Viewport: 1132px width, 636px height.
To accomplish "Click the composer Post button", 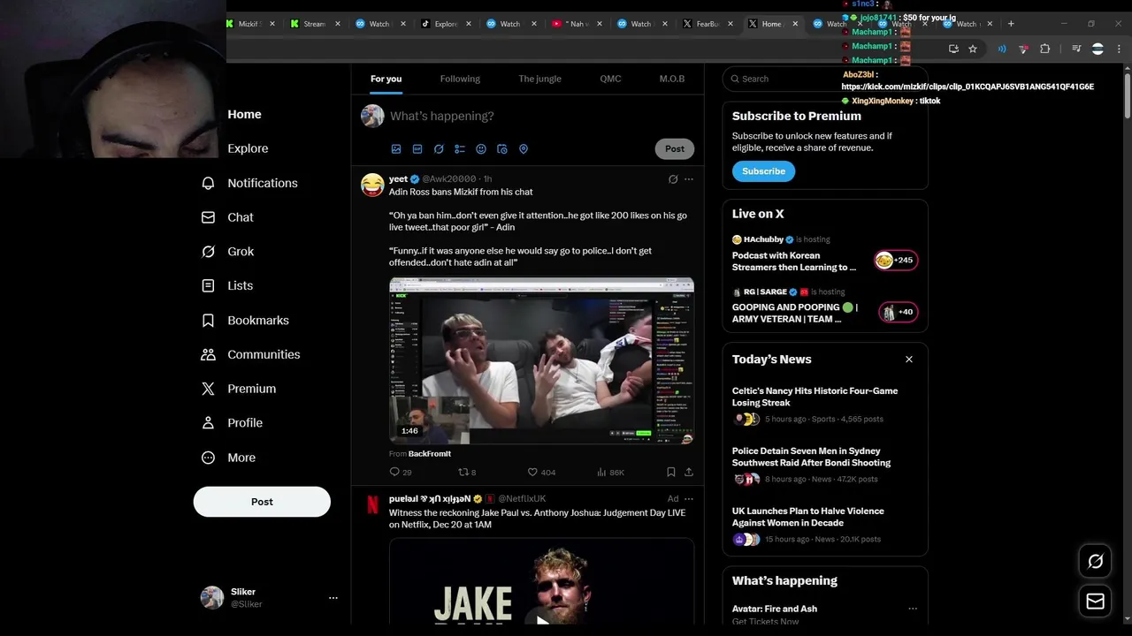I will [675, 148].
